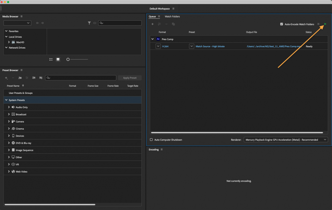Disable Auto-Encode Watch Folders
The width and height of the screenshot is (332, 210).
[x=282, y=24]
